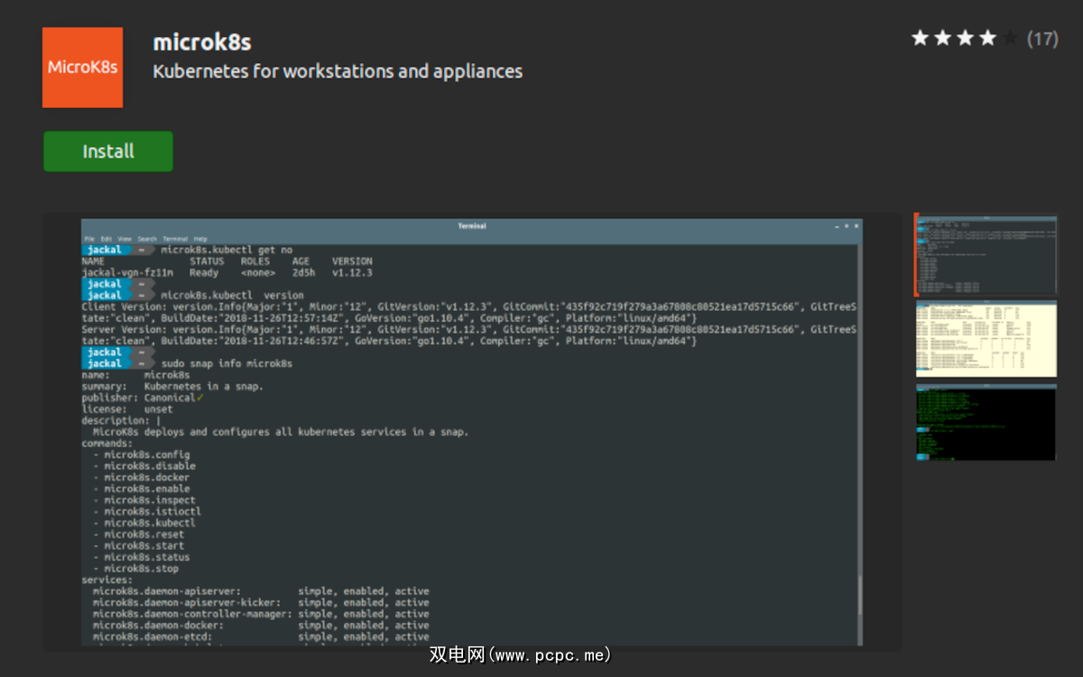Open the Edit menu in the Terminal window

click(106, 239)
